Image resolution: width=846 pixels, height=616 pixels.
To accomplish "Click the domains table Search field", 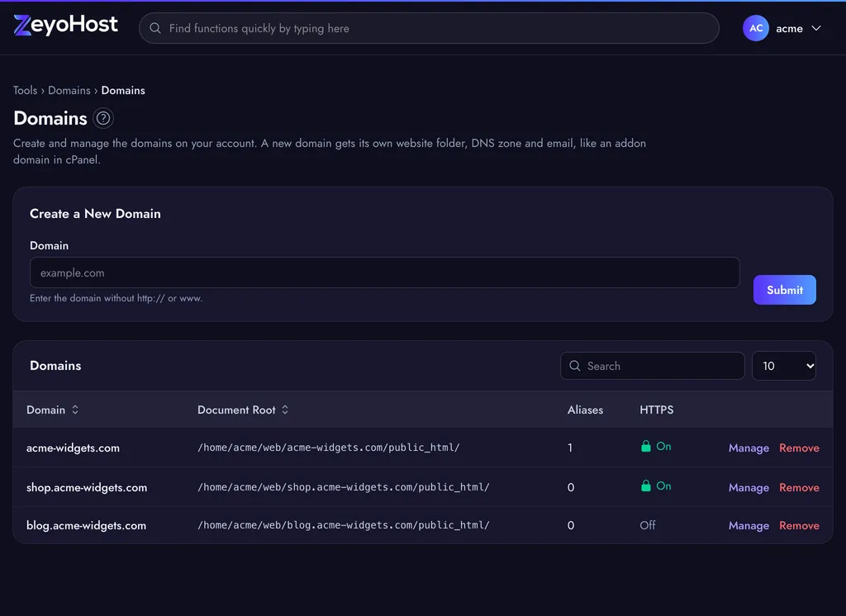I will pyautogui.click(x=653, y=366).
